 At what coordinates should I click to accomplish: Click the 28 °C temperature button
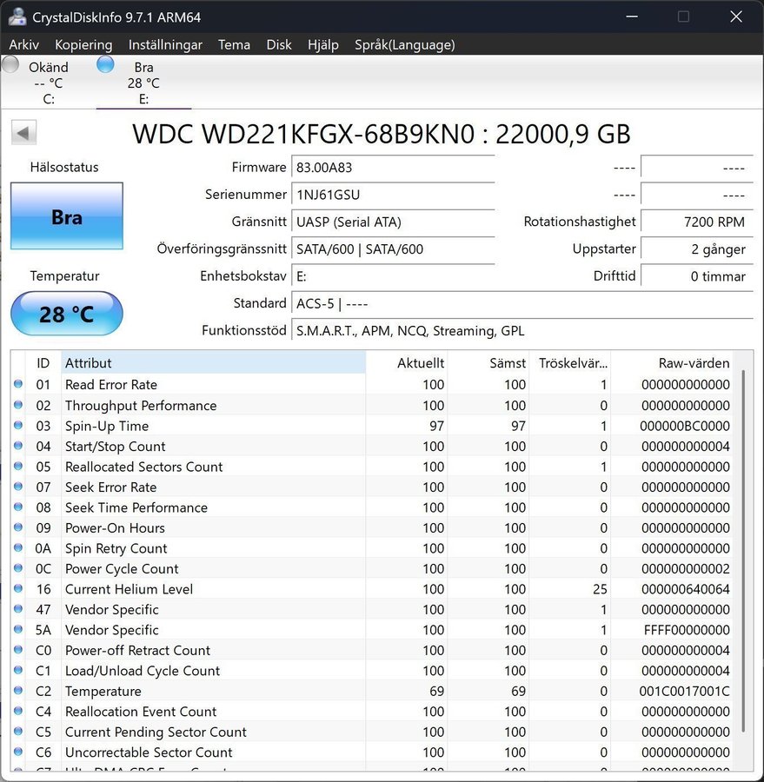tap(67, 314)
